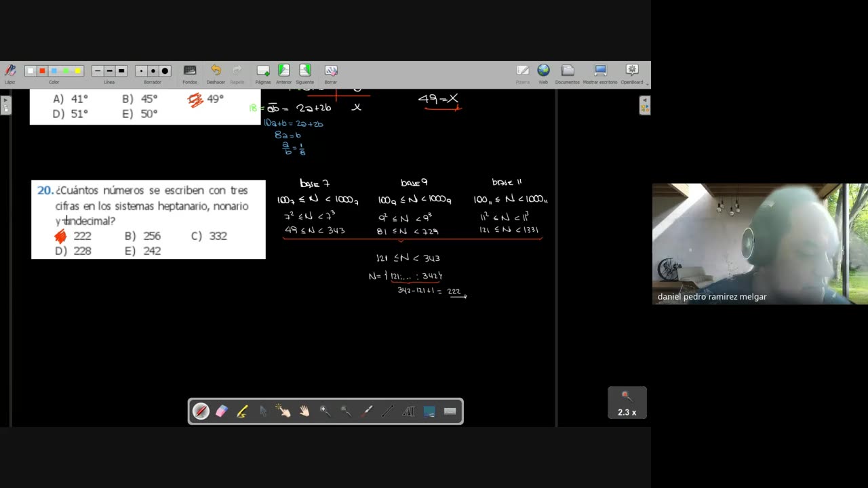The image size is (868, 488).
Task: Click Deshacer to undo
Action: click(216, 73)
